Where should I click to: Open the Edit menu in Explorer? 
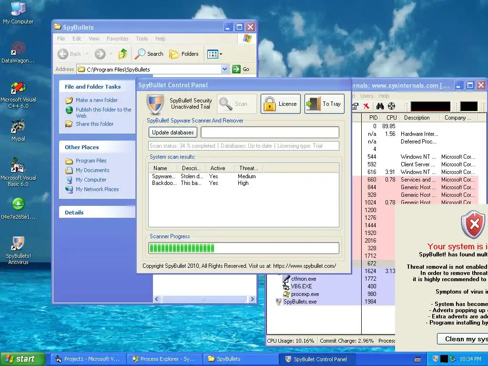[x=77, y=39]
